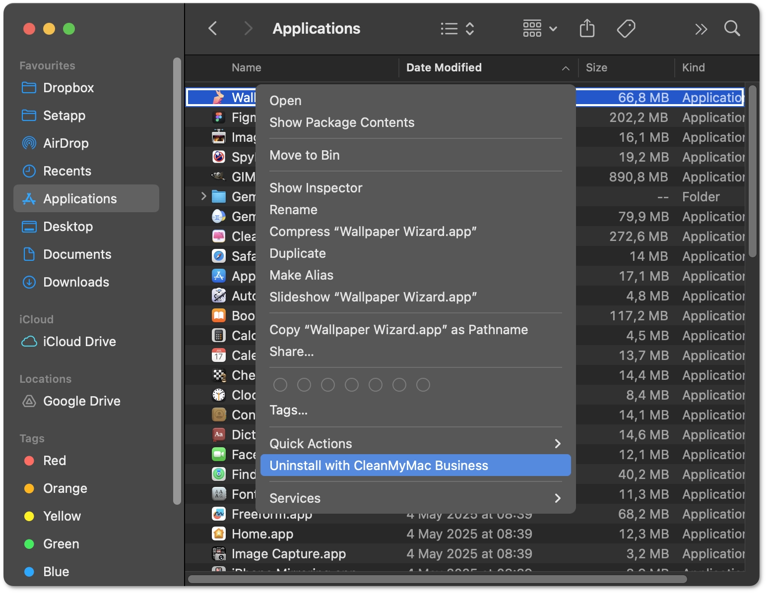Image resolution: width=766 pixels, height=593 pixels.
Task: Choose Rename in context menu
Action: point(415,210)
